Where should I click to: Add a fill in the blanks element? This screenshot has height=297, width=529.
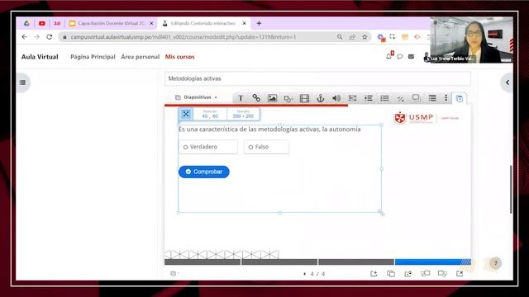pos(353,98)
